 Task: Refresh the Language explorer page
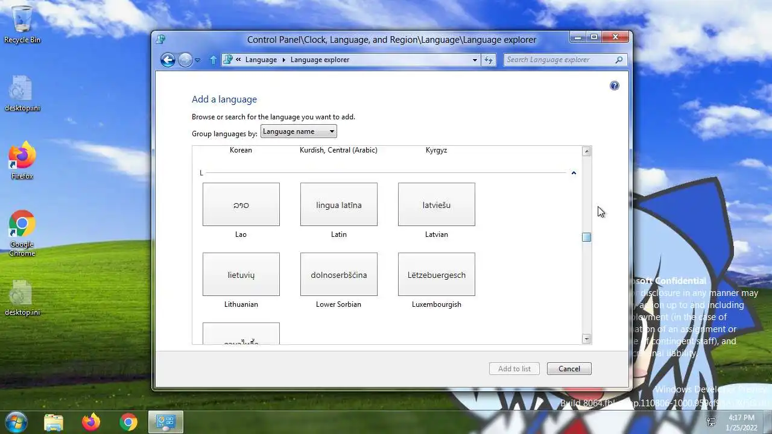(489, 60)
